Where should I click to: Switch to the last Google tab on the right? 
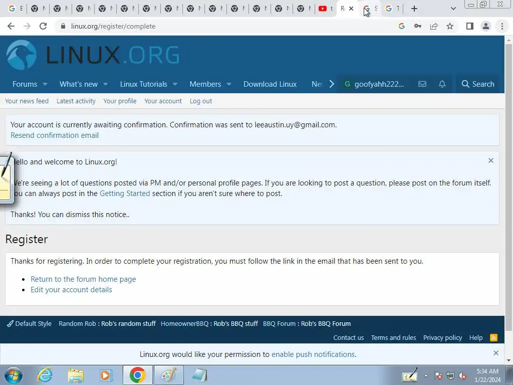pos(392,9)
